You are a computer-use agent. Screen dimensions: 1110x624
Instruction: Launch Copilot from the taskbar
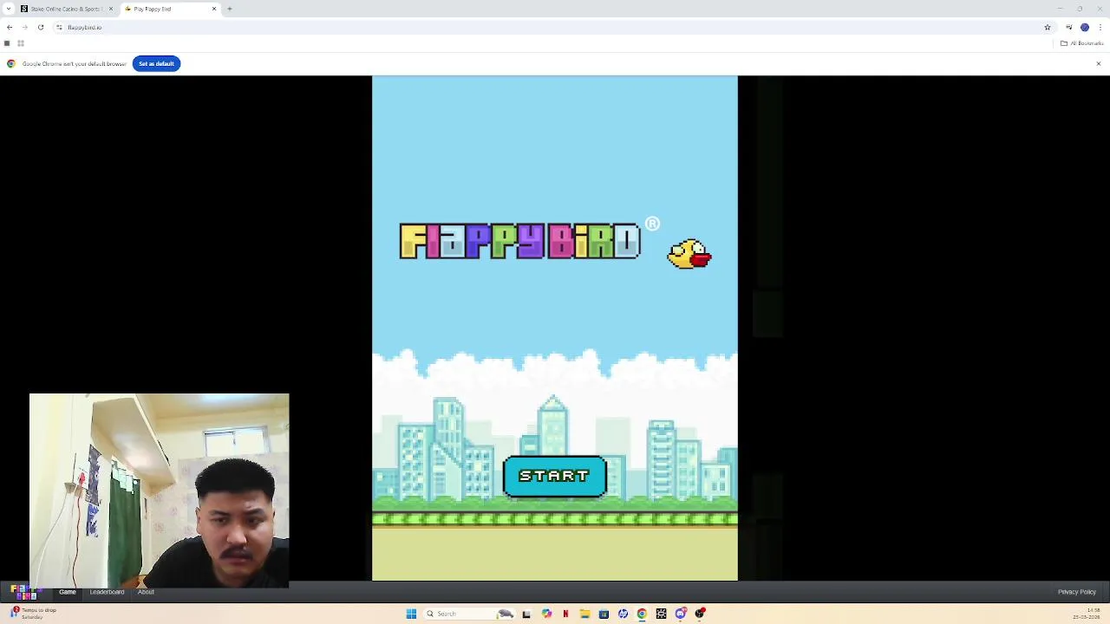point(546,614)
